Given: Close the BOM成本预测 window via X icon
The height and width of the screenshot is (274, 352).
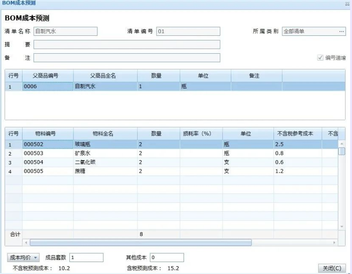Looking at the screenshot, I should (x=347, y=3).
